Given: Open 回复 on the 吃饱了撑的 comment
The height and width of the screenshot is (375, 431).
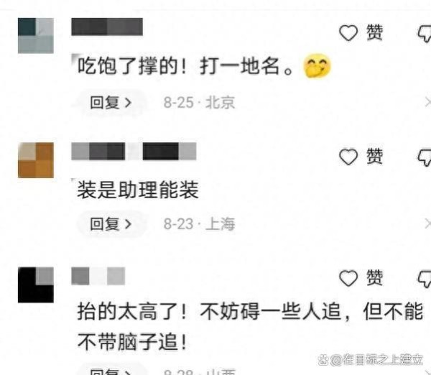Looking at the screenshot, I should click(111, 103).
